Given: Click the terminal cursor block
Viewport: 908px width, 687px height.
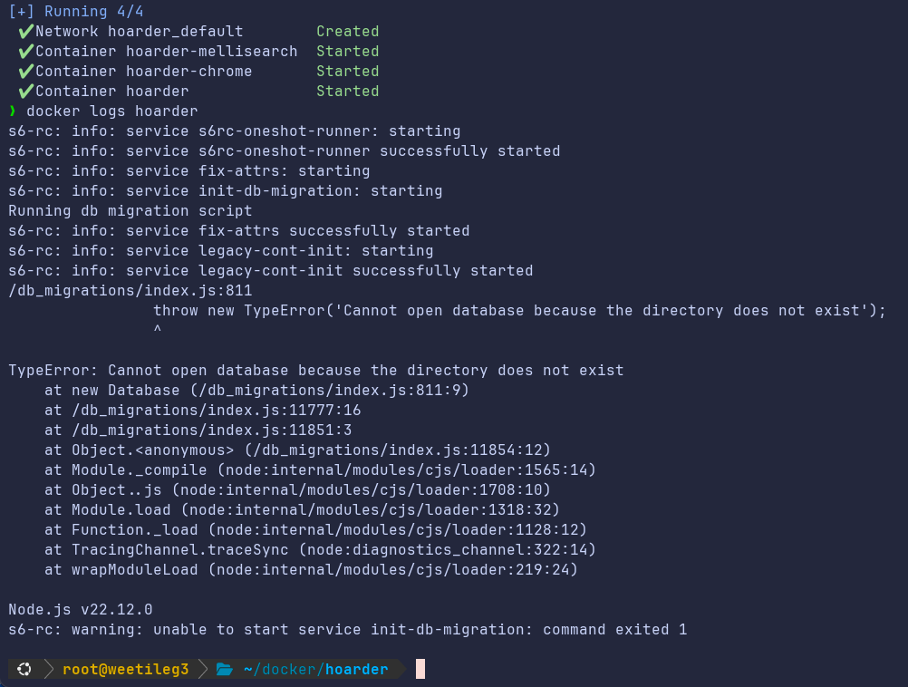Looking at the screenshot, I should (x=420, y=669).
